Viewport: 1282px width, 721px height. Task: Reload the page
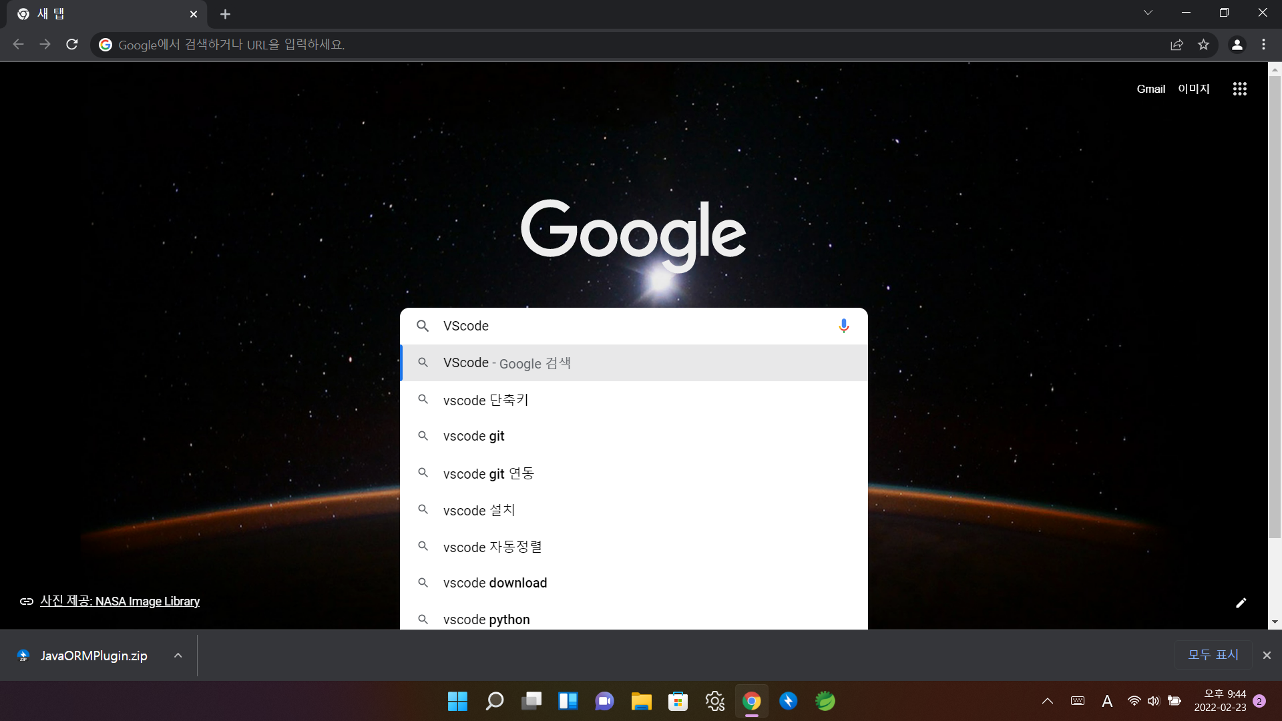pyautogui.click(x=72, y=45)
